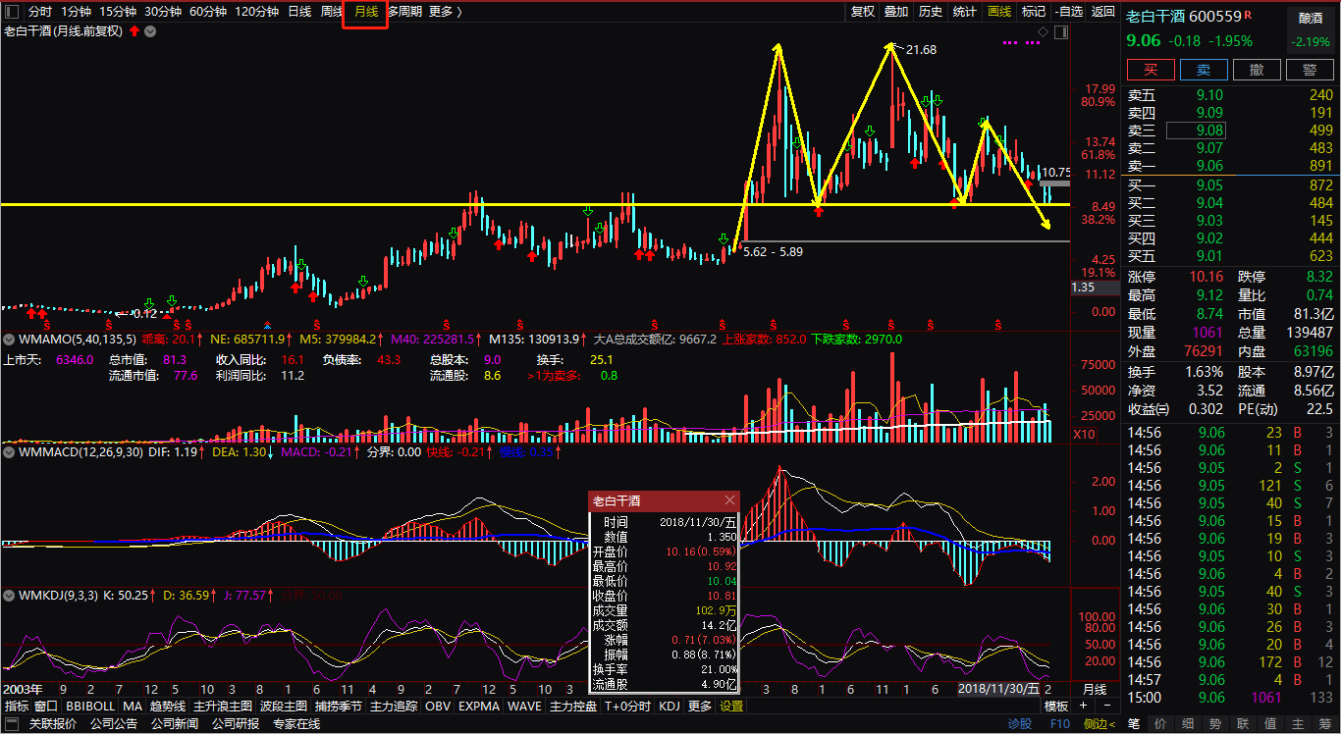Toggle 画线 drawing tools
The width and height of the screenshot is (1341, 734).
point(999,12)
